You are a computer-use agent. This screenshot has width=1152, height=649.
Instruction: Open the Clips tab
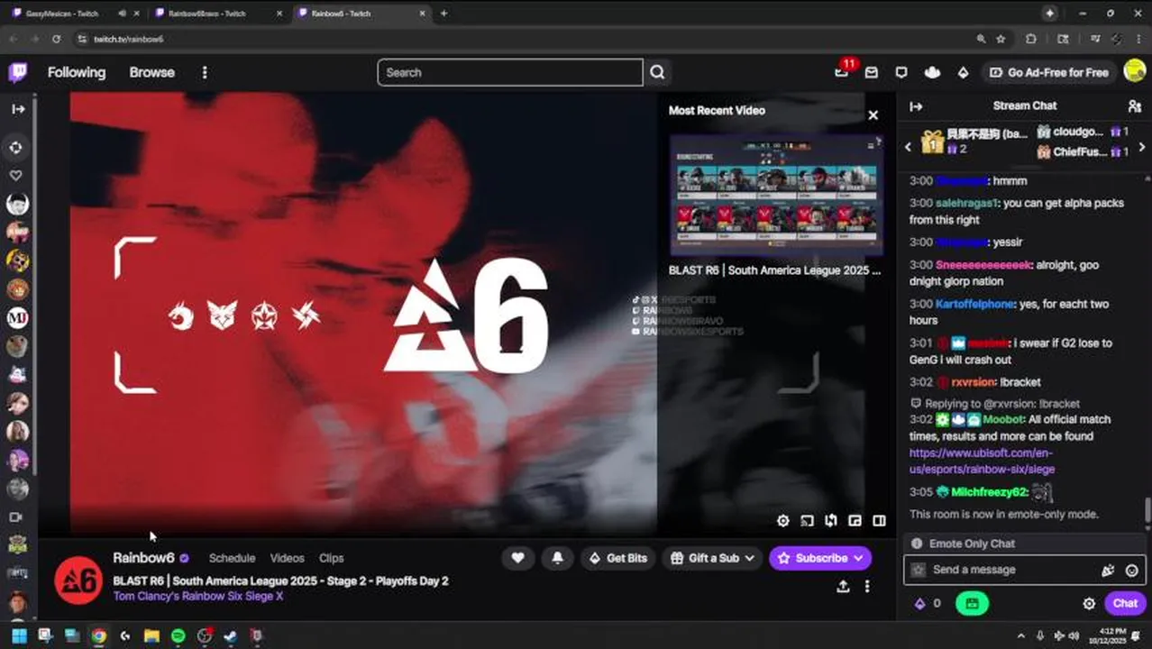tap(332, 558)
